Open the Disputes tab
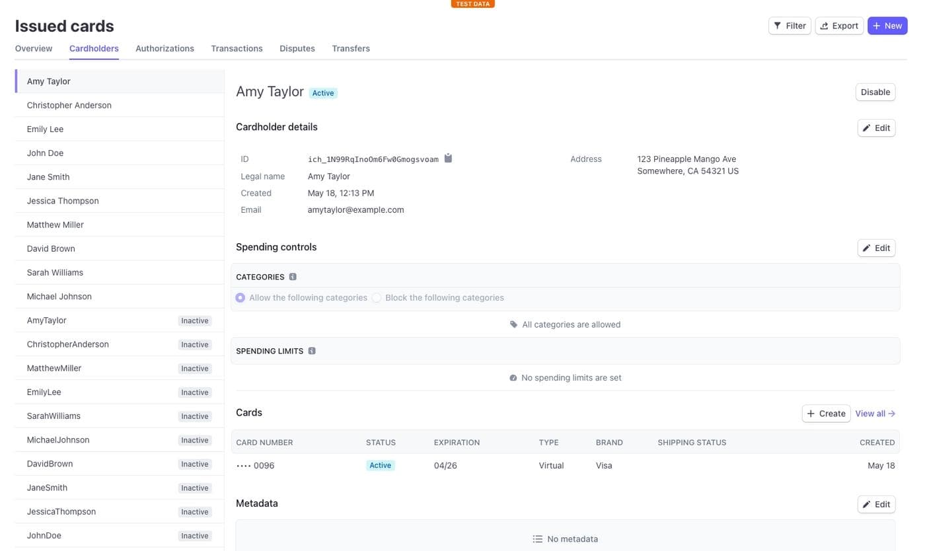Image resolution: width=925 pixels, height=551 pixels. (297, 48)
